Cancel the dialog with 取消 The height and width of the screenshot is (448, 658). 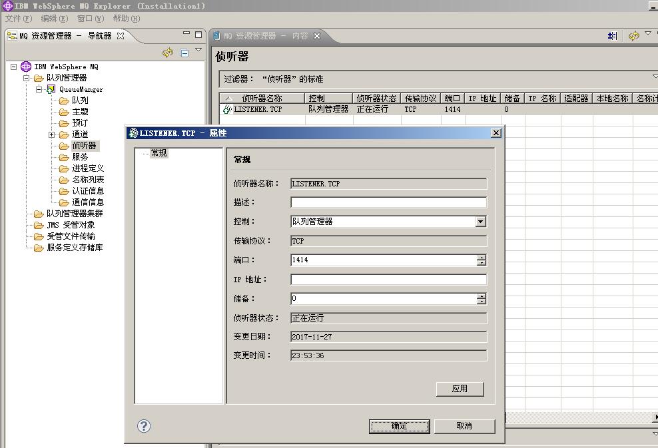[465, 426]
